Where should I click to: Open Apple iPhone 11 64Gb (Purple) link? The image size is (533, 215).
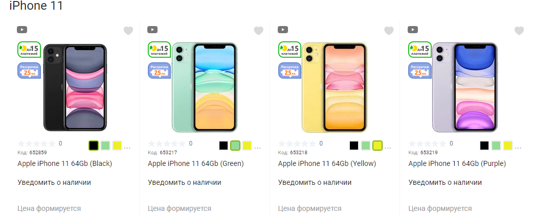pyautogui.click(x=457, y=164)
